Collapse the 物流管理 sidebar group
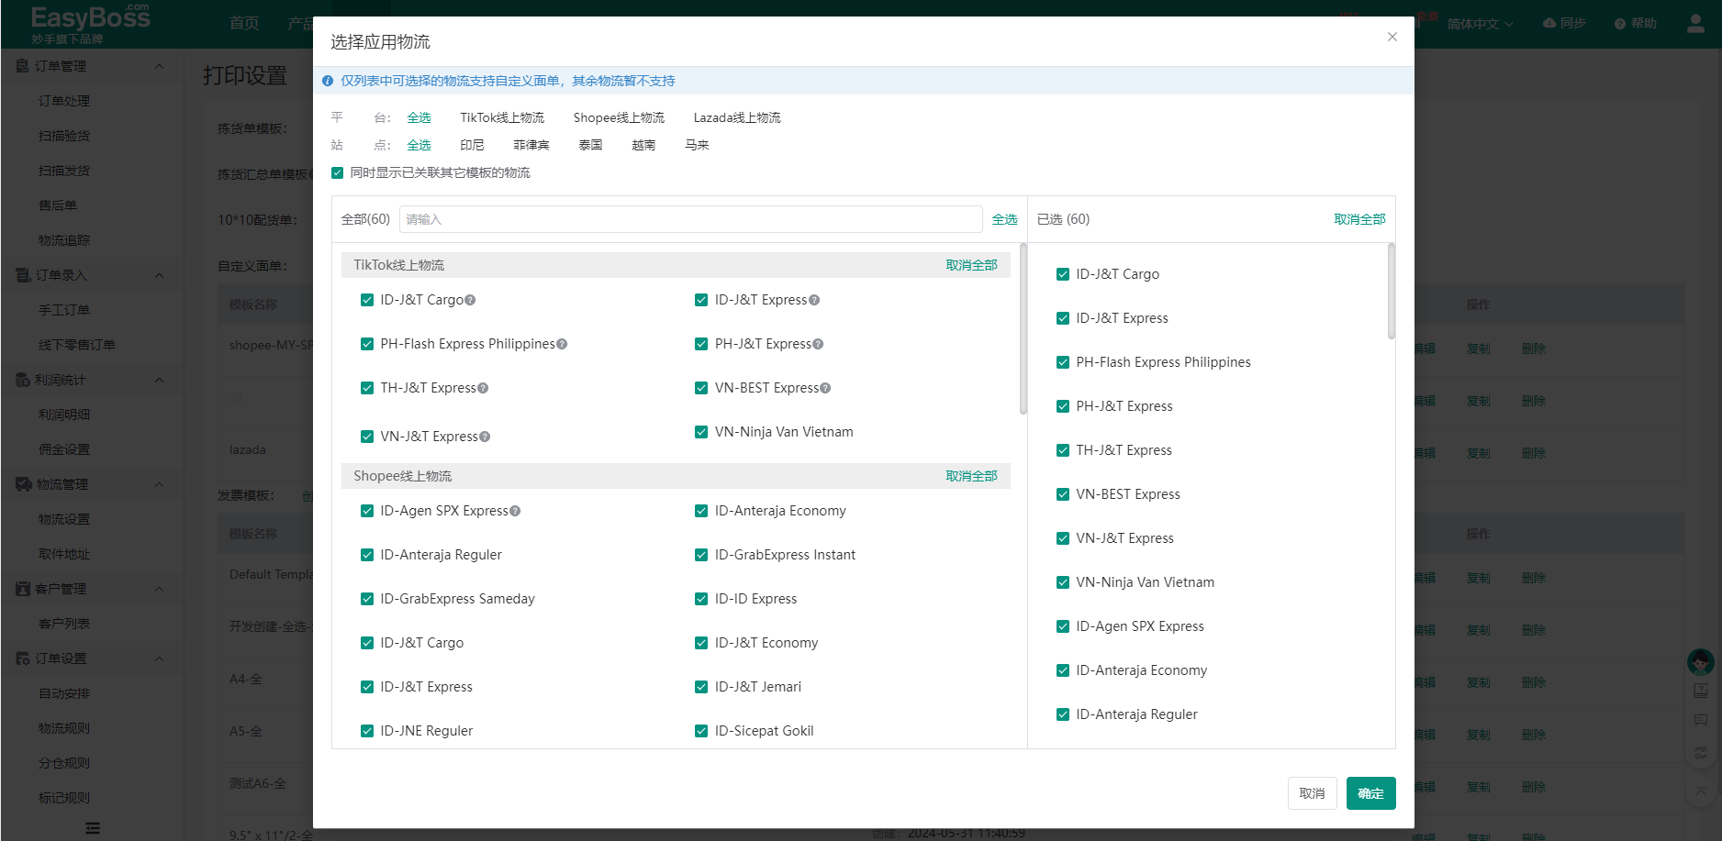Image resolution: width=1722 pixels, height=841 pixels. pos(159,484)
